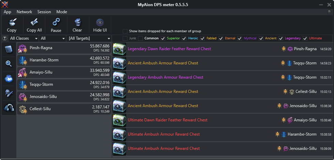Click the 15:02:13 timestamp
The image size is (334, 160).
click(326, 92)
